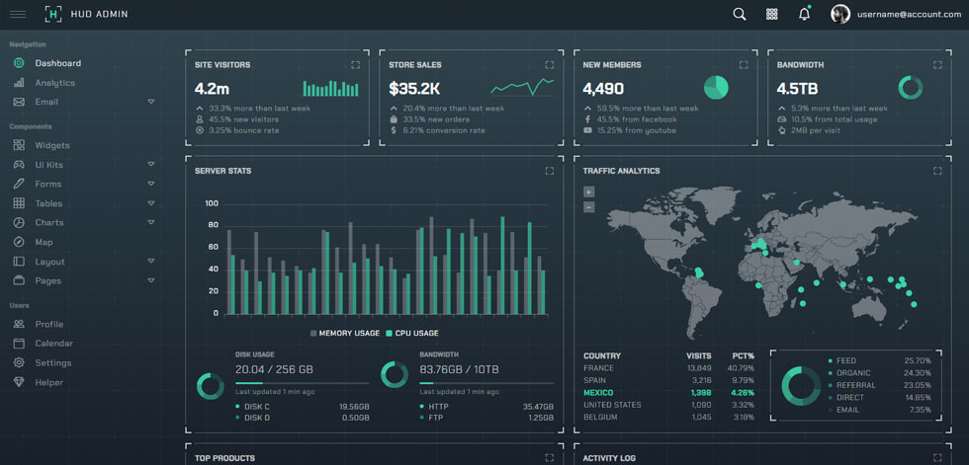This screenshot has width=969, height=465.
Task: Expand the Forms submenu arrow
Action: point(150,184)
